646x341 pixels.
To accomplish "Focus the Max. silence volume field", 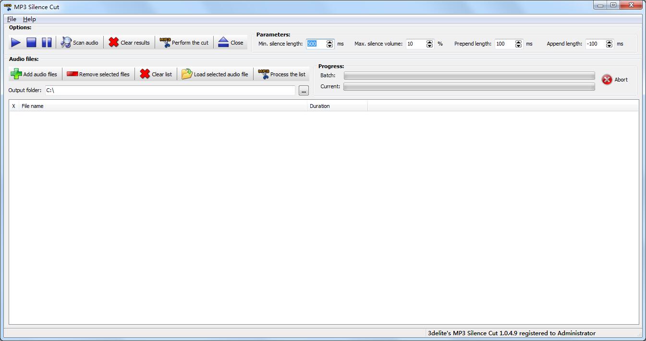I will click(416, 44).
